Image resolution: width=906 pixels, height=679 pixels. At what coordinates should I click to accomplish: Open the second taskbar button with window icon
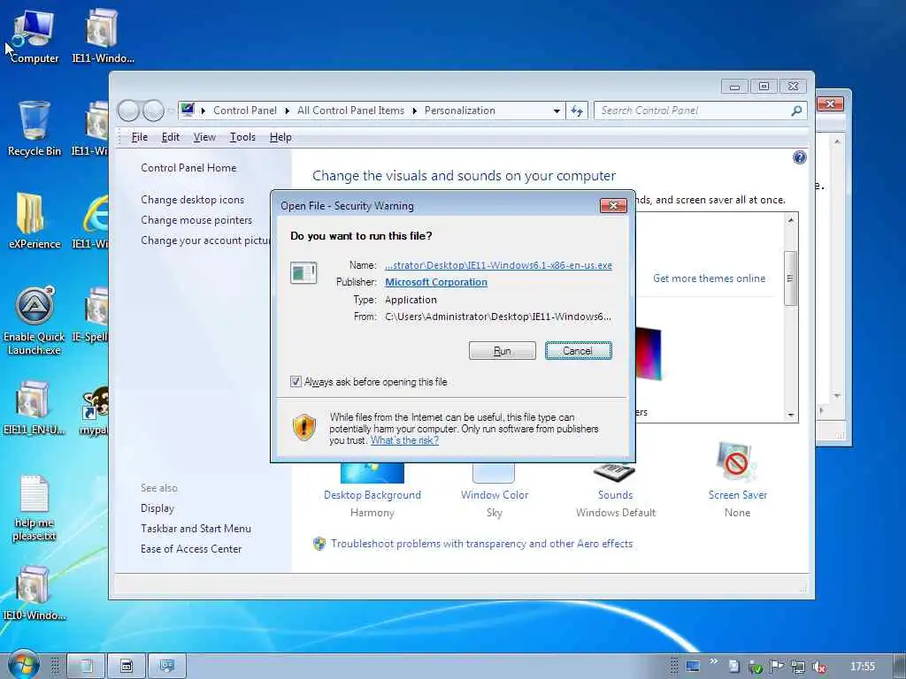[x=127, y=666]
